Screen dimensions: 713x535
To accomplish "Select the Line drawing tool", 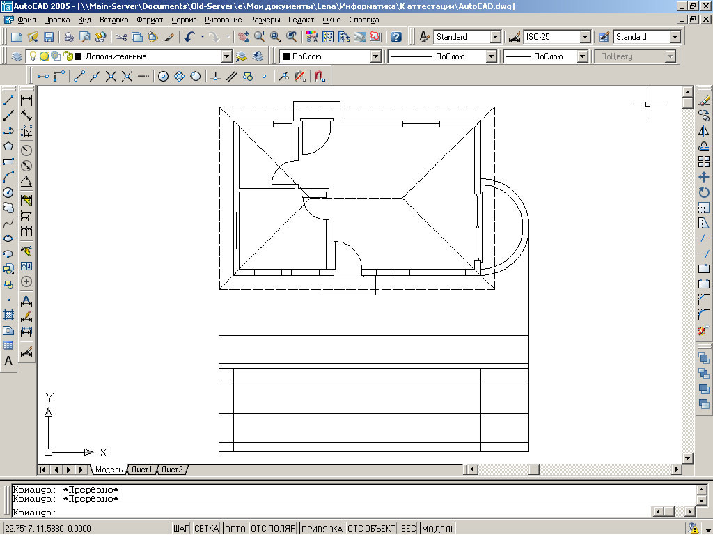I will pos(8,100).
